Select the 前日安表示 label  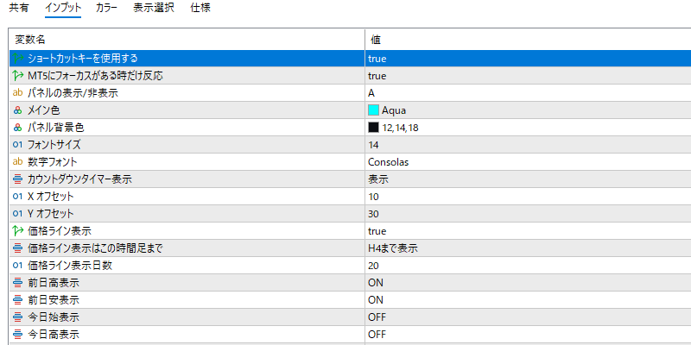(54, 300)
